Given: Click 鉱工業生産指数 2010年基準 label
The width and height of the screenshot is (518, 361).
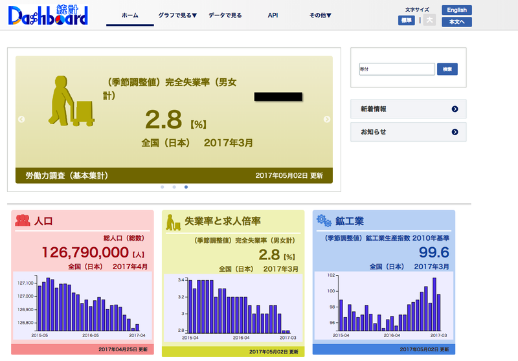Looking at the screenshot, I should [387, 238].
